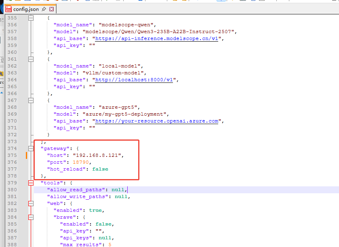Viewport: 339px width, 247px height.
Task: Fold the azure-gpt5 object at line 367
Action: point(31,100)
